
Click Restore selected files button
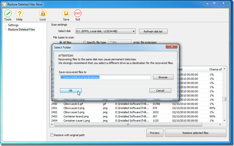(196, 133)
